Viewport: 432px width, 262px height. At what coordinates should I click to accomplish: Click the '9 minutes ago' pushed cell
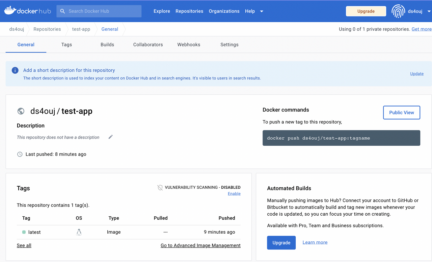pyautogui.click(x=219, y=232)
